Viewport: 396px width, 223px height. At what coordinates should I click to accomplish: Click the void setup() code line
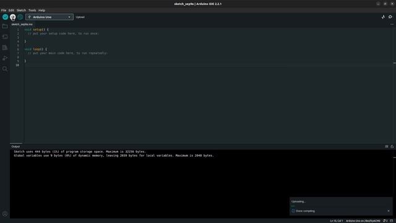pyautogui.click(x=37, y=30)
